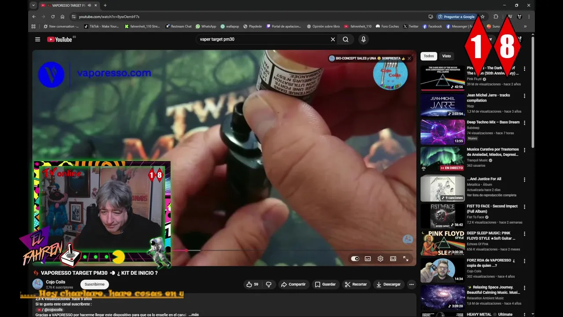Dislike the video with thumbs down

(x=268, y=284)
